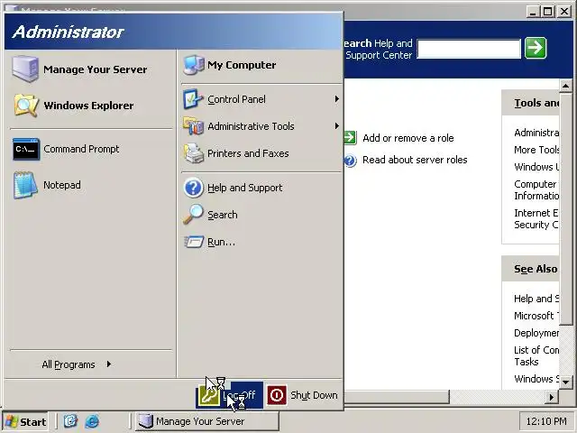Launch Internet Explorer from quick launch
The width and height of the screenshot is (577, 433).
click(x=92, y=421)
